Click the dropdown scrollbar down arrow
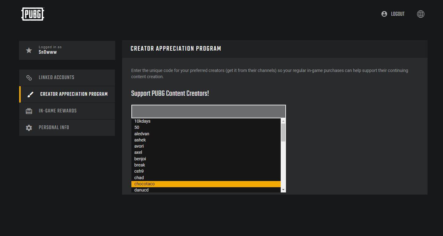This screenshot has width=443, height=236. pyautogui.click(x=283, y=190)
